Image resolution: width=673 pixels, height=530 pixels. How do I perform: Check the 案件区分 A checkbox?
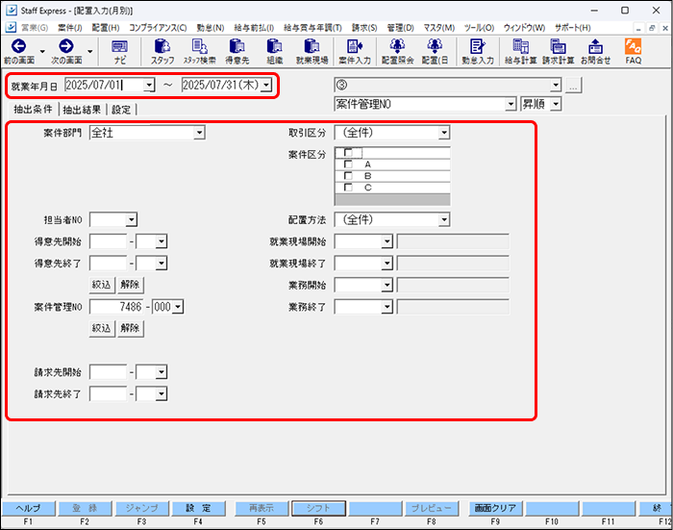click(348, 164)
